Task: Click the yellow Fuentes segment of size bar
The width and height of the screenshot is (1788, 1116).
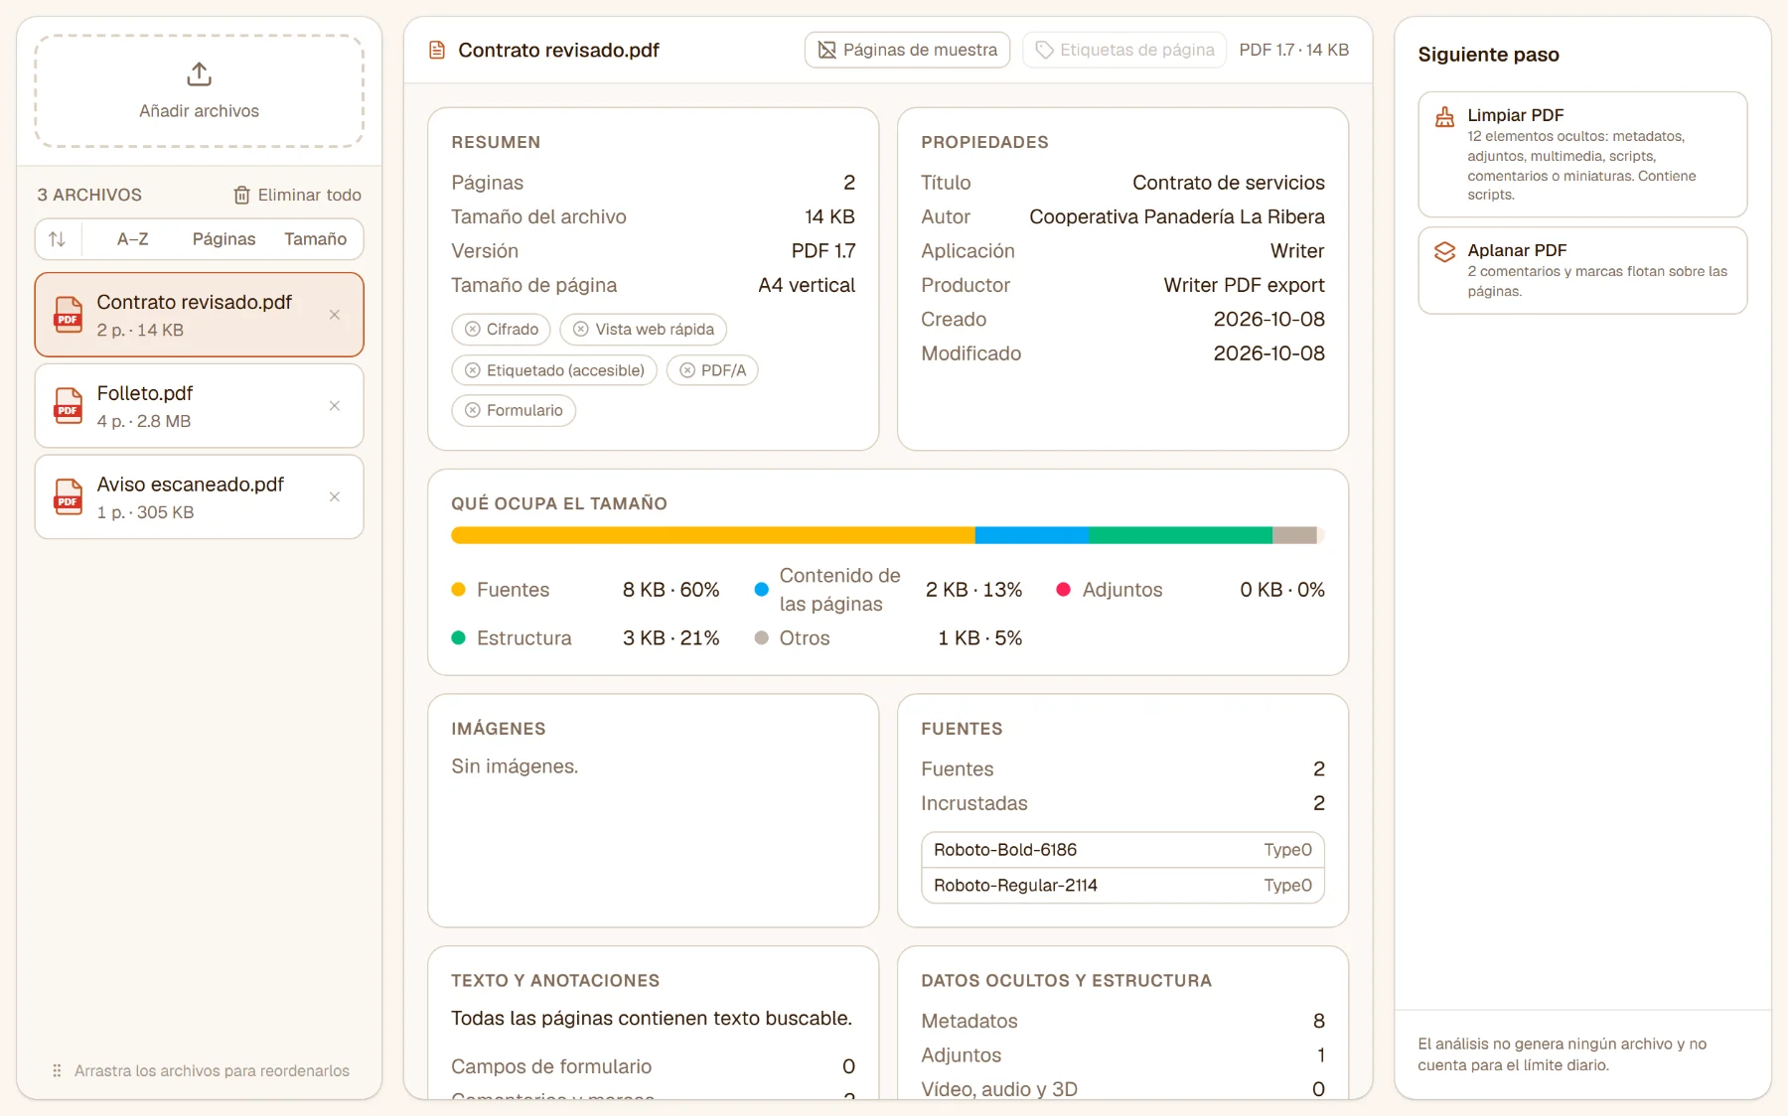Action: (x=713, y=535)
